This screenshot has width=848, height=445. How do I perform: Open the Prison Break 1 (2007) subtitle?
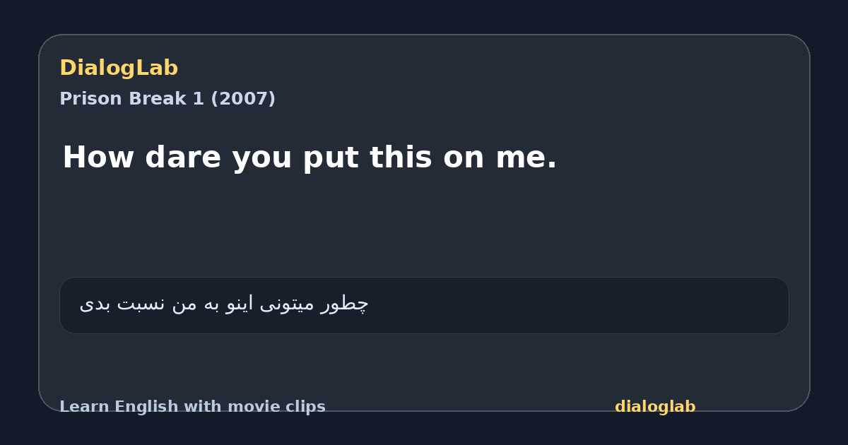click(x=167, y=99)
